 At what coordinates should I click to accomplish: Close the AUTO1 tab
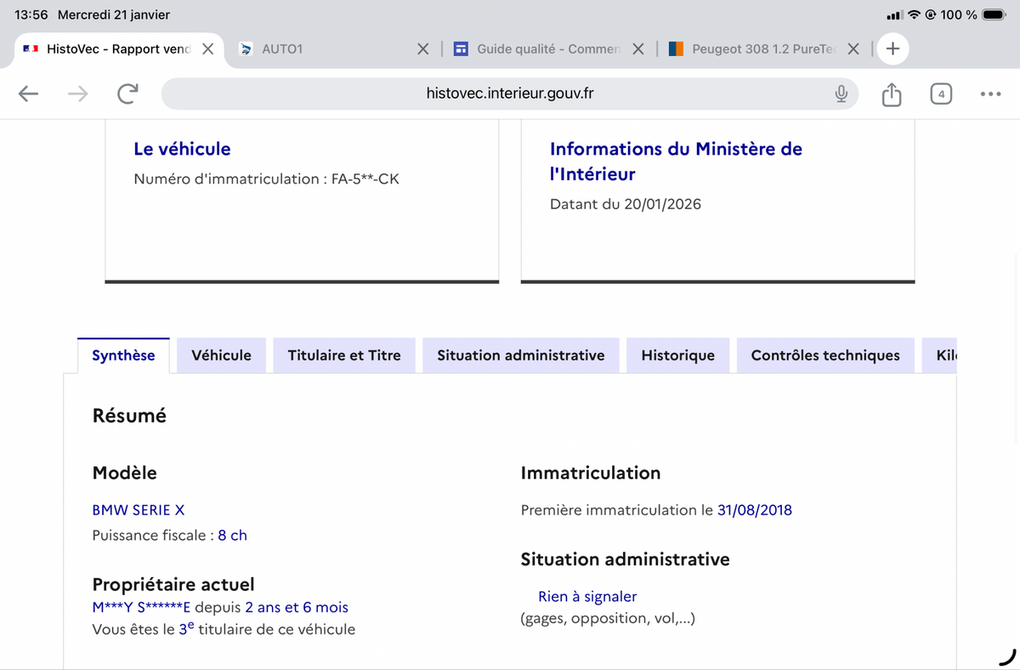(x=422, y=49)
